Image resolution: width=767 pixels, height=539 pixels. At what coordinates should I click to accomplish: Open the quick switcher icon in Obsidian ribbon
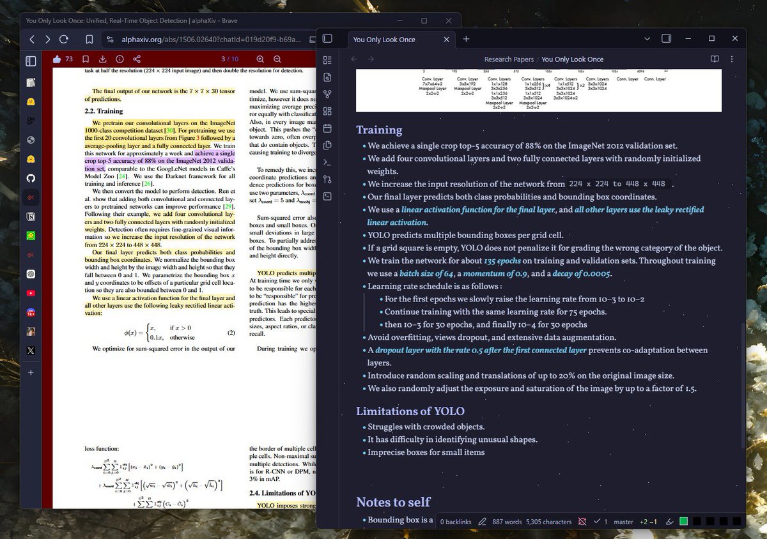coord(327,60)
